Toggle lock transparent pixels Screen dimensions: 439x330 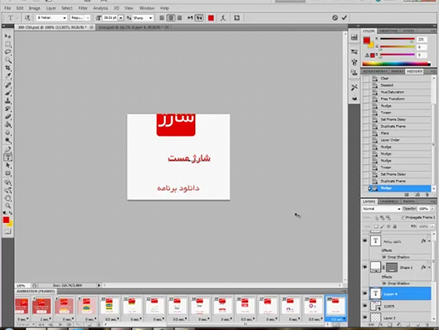[376, 226]
